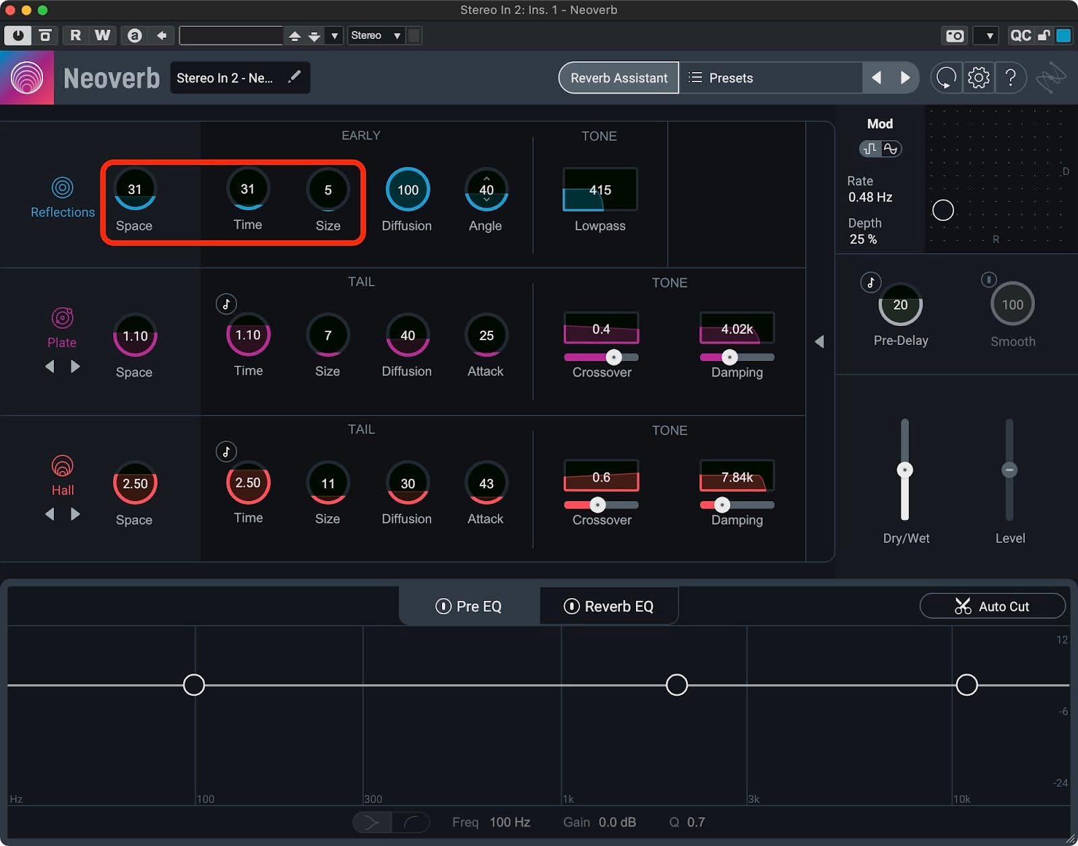Select previous Plate reverb type arrow

coord(50,366)
